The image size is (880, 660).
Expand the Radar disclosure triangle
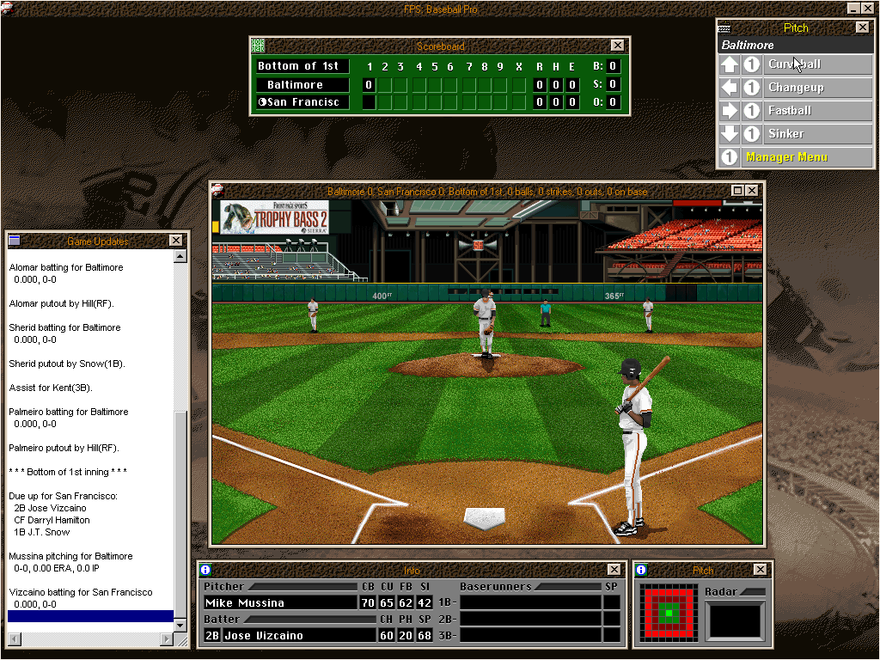coord(753,591)
